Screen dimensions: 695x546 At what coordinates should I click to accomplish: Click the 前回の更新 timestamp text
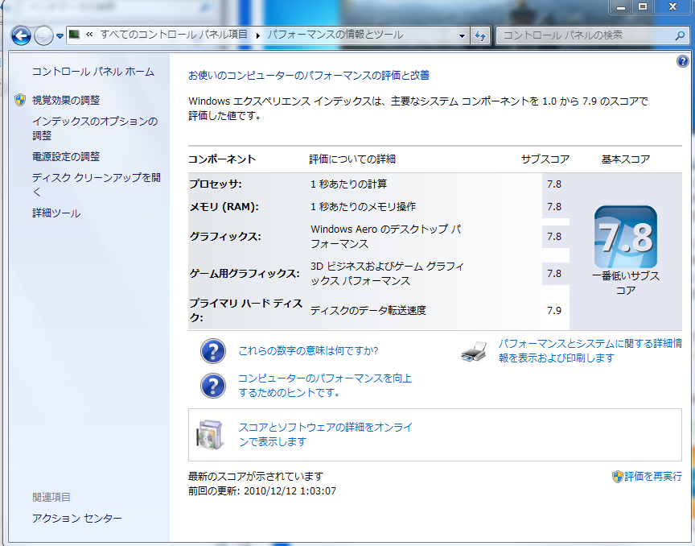pos(262,491)
